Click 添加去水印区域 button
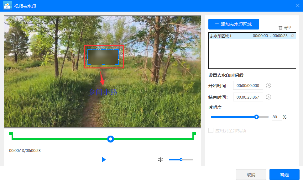The width and height of the screenshot is (303, 183). point(233,24)
